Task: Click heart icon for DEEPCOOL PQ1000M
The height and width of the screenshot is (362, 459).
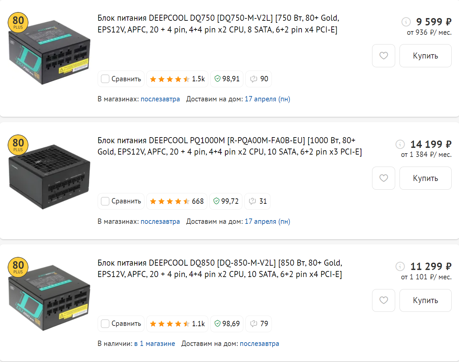Action: (x=383, y=178)
